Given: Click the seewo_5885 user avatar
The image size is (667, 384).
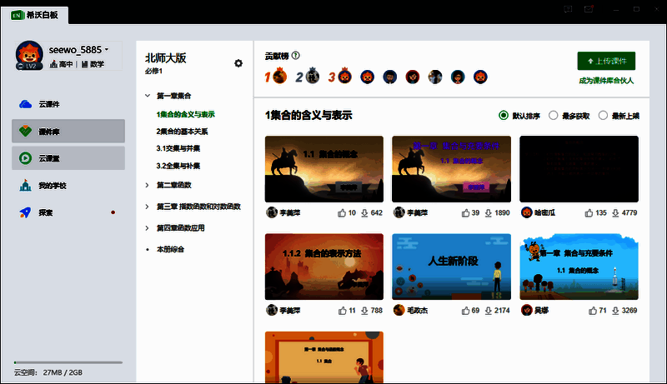Looking at the screenshot, I should (29, 55).
